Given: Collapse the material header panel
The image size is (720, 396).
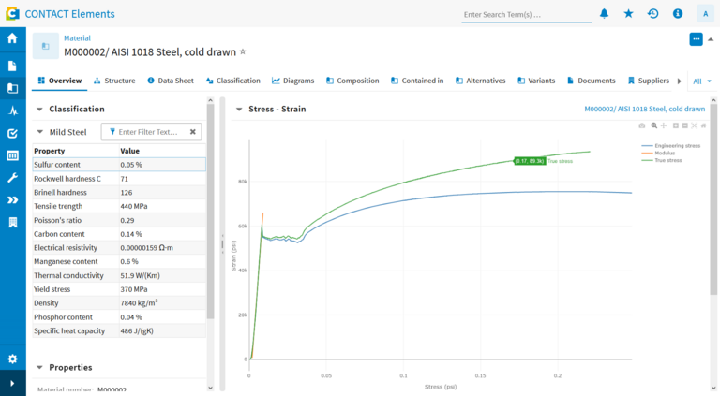Looking at the screenshot, I should coord(711,39).
